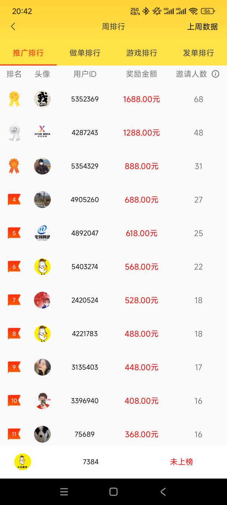Tap the Android recents menu icon

coord(64,492)
